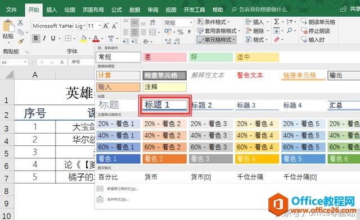Click the Cut scissors icon
The image size is (360, 220).
pos(20,22)
